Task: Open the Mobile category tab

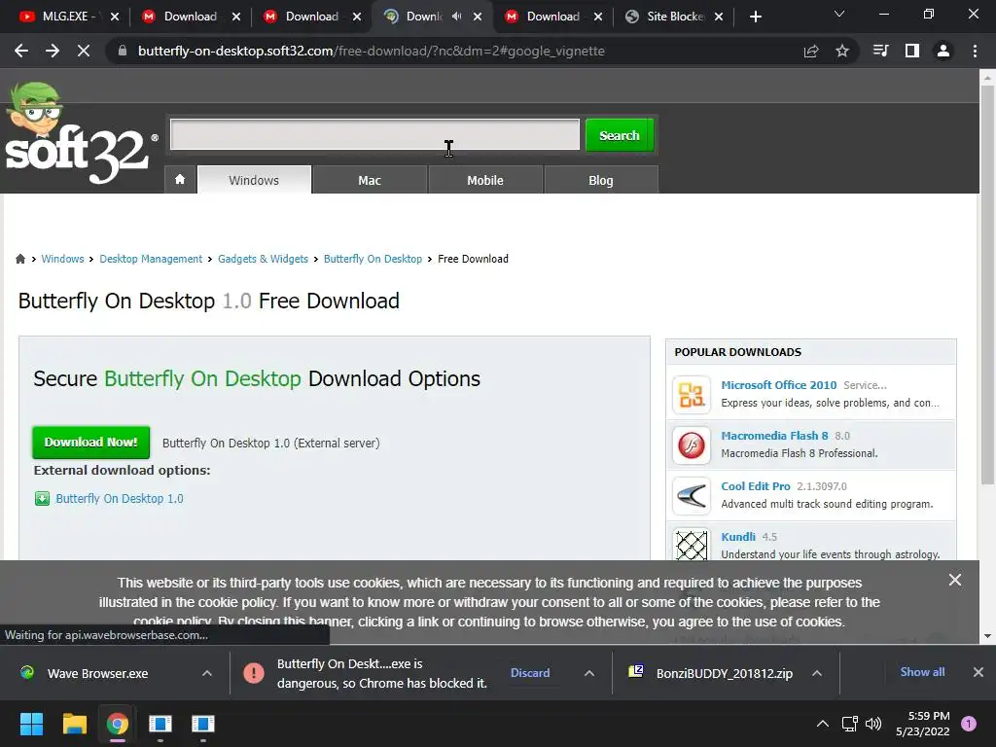Action: (485, 180)
